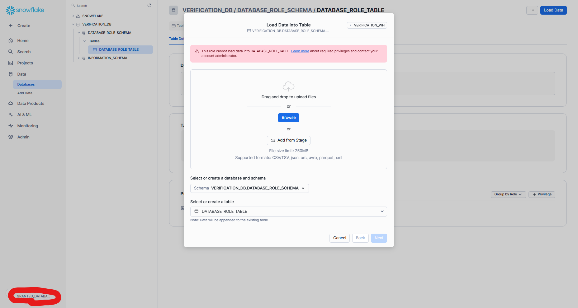Select SNOWFLAKE database in the tree
The image size is (578, 308).
(93, 16)
